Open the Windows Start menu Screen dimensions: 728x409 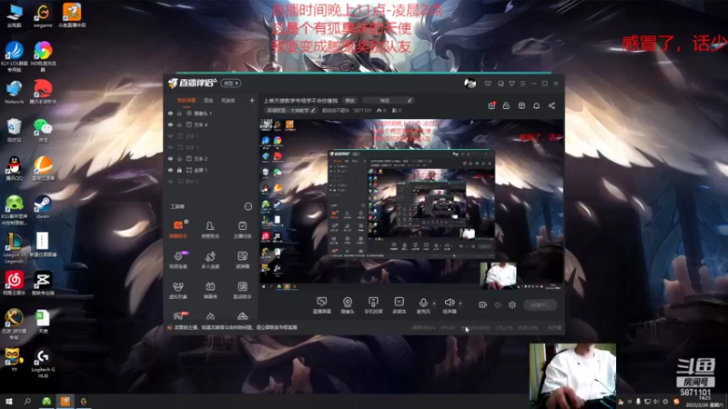9,401
